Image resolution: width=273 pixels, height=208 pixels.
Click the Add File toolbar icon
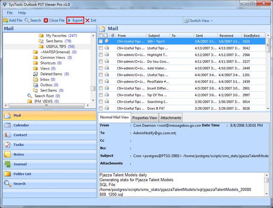pyautogui.click(x=6, y=20)
